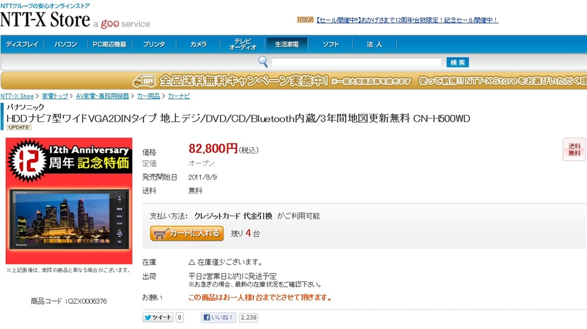Screen dimensions: 587x329
Task: Click the search text input field
Action: (x=357, y=62)
